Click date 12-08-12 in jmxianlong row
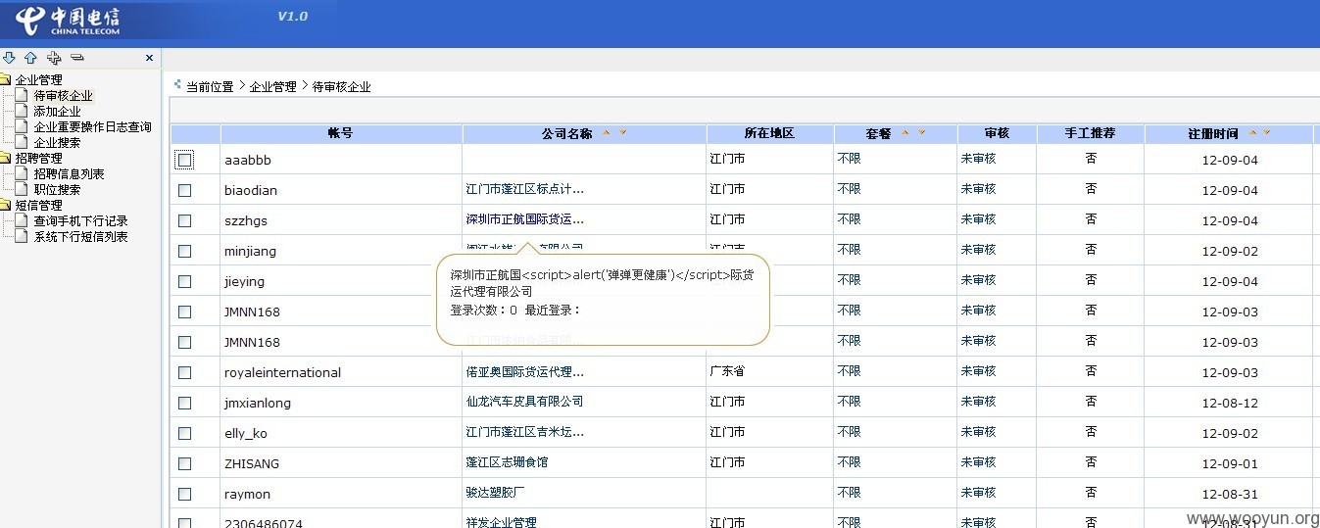1320x528 pixels. tap(1230, 403)
